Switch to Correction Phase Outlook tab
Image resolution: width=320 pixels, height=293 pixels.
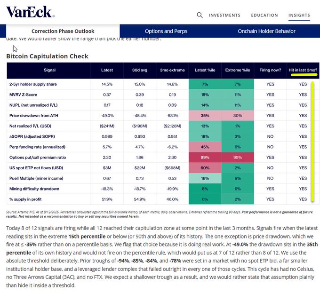[x=63, y=31]
